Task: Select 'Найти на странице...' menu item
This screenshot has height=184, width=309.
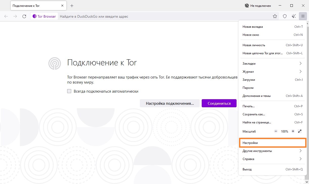Action: tap(272, 122)
